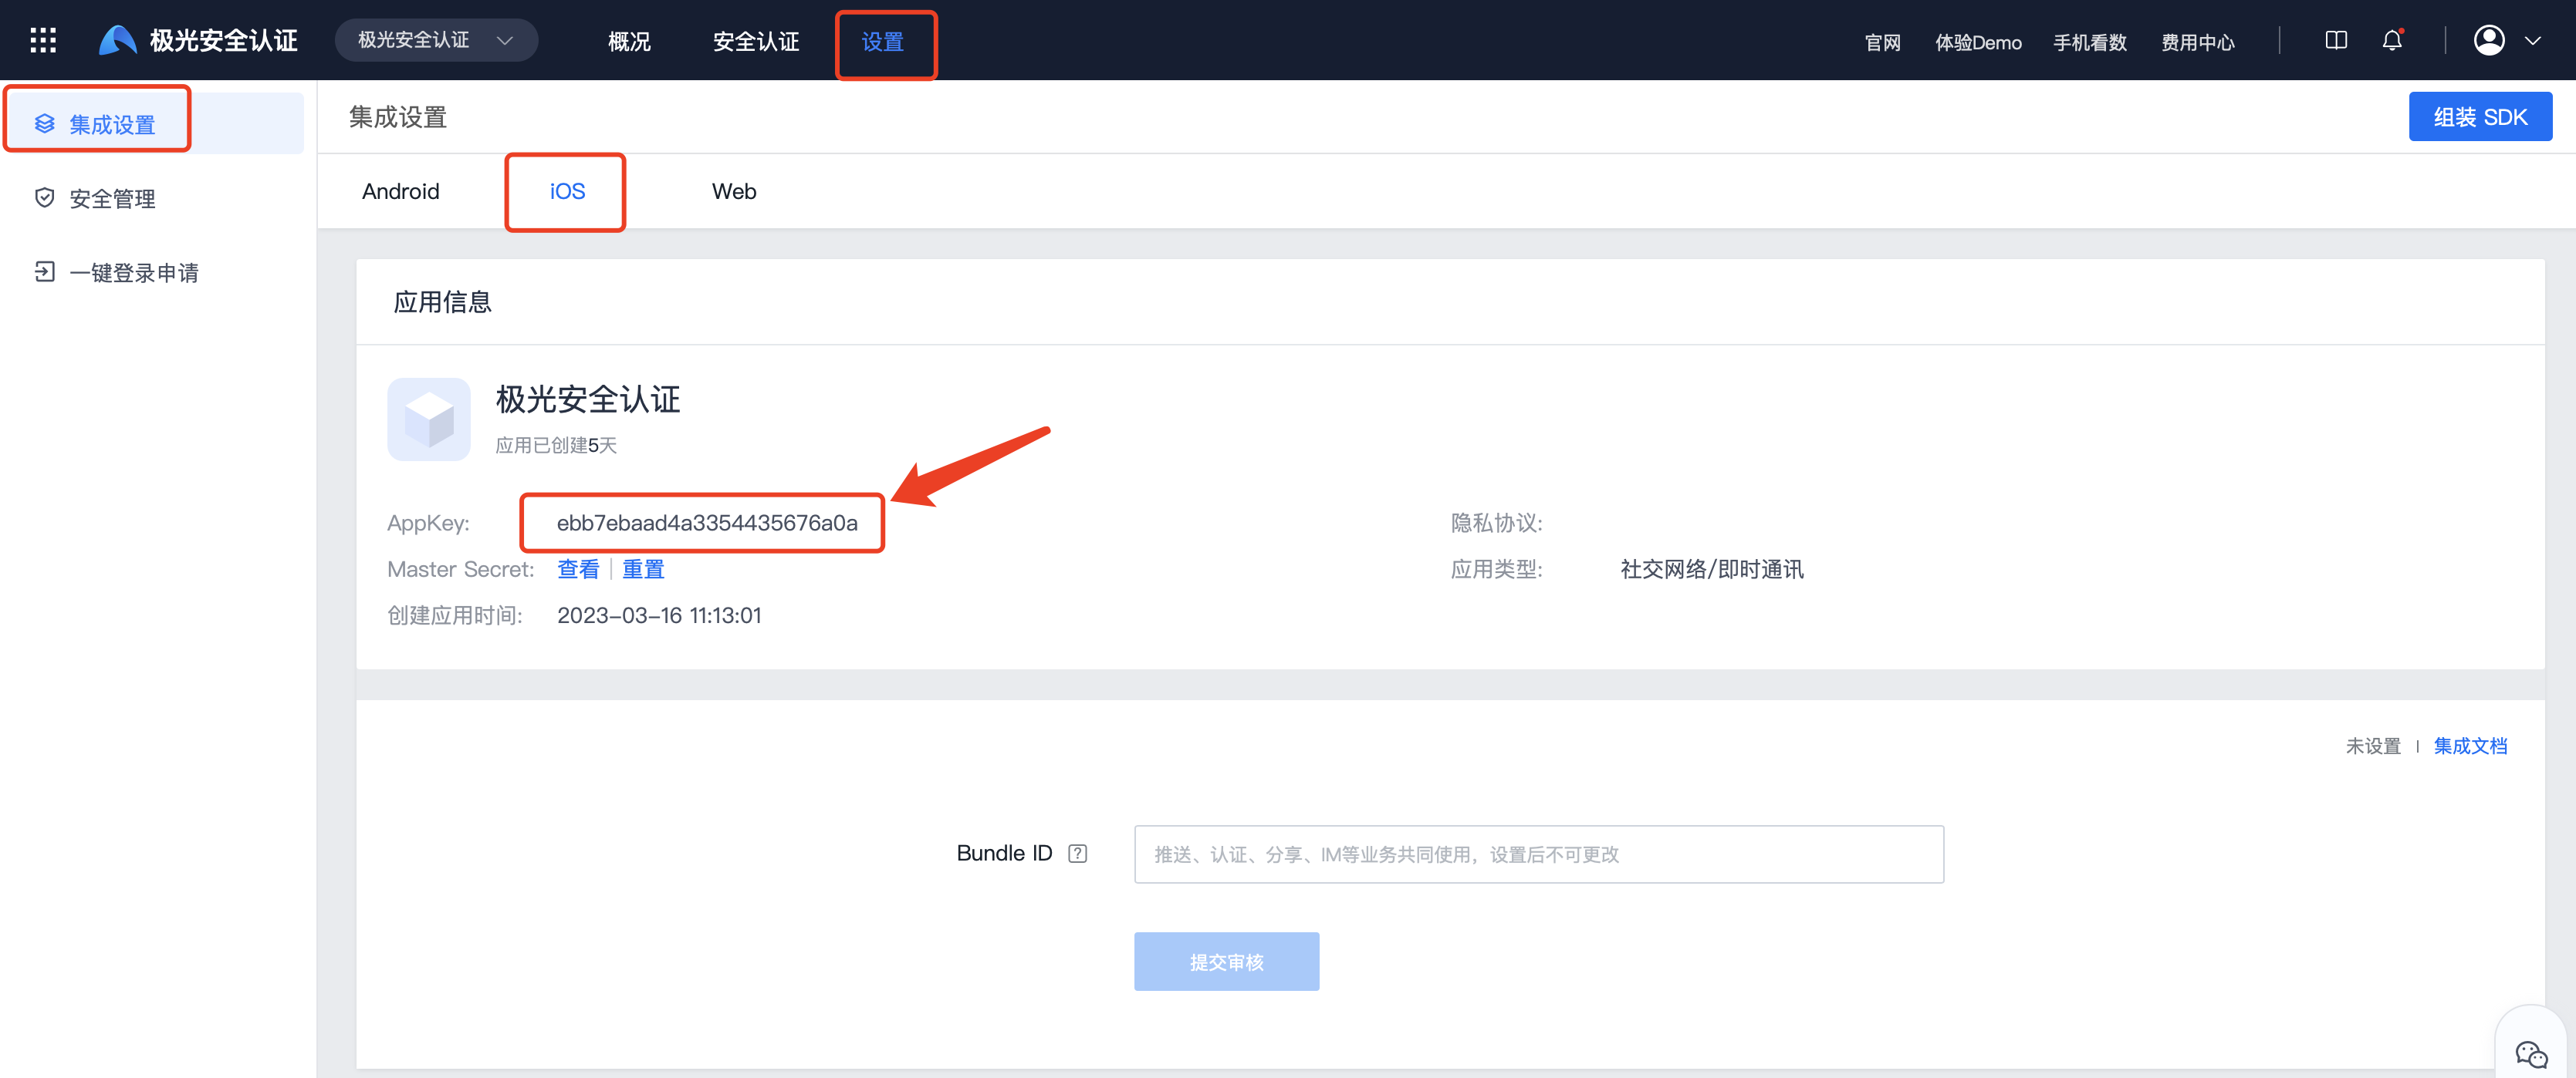Click the 提交审核 button

pyautogui.click(x=1226, y=961)
